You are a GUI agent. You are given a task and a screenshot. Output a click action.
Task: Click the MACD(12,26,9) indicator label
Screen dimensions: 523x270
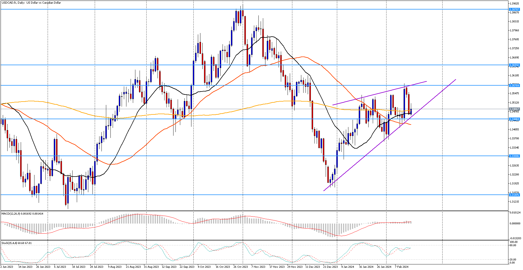(22, 214)
